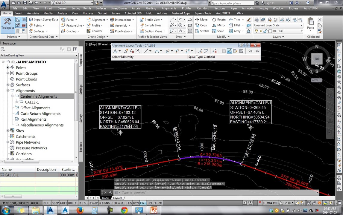This screenshot has height=215, width=343.
Task: Open the Annotate ribbon tab
Action: point(33,13)
